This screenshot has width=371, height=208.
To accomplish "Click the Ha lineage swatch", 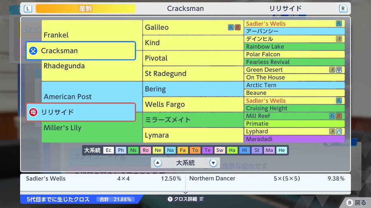I will point(232,150).
